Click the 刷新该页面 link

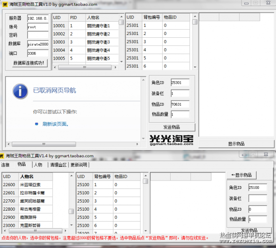tap(55, 124)
